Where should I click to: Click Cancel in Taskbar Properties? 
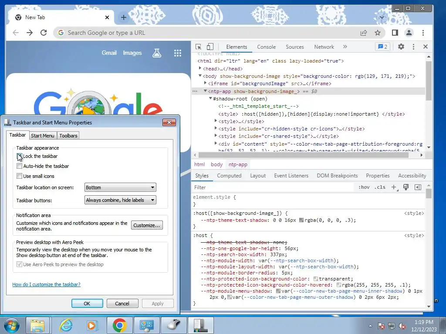point(122,303)
